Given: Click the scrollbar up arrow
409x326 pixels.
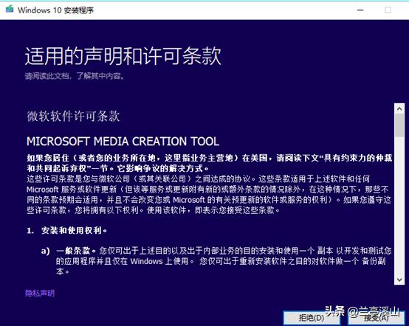Looking at the screenshot, I should point(399,108).
